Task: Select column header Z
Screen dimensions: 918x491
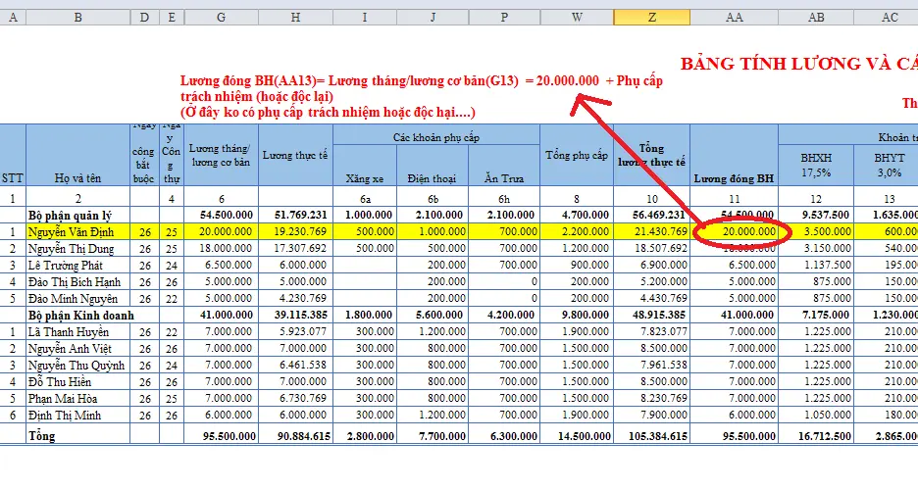Action: click(x=651, y=18)
